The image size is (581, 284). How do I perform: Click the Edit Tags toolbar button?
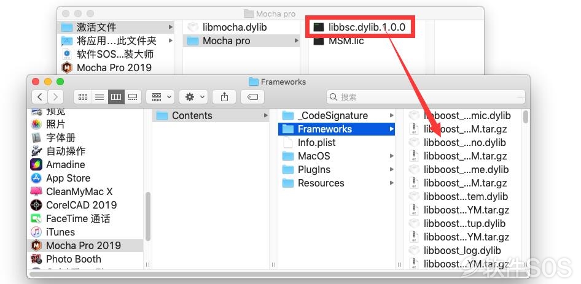(x=252, y=97)
